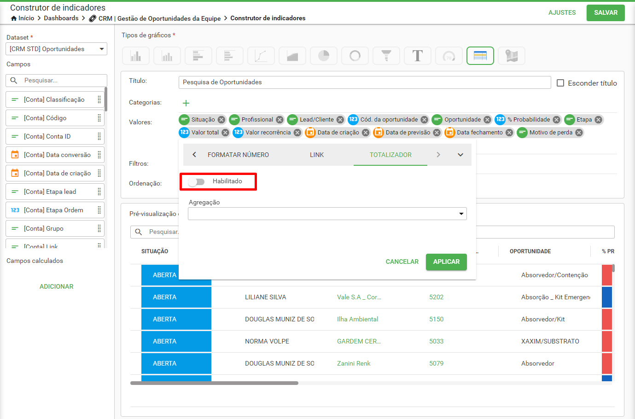The image size is (635, 419).
Task: Select the pie chart type
Action: pos(324,56)
